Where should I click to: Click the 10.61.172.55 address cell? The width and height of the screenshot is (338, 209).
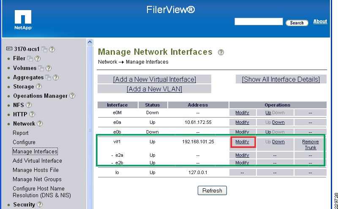198,122
